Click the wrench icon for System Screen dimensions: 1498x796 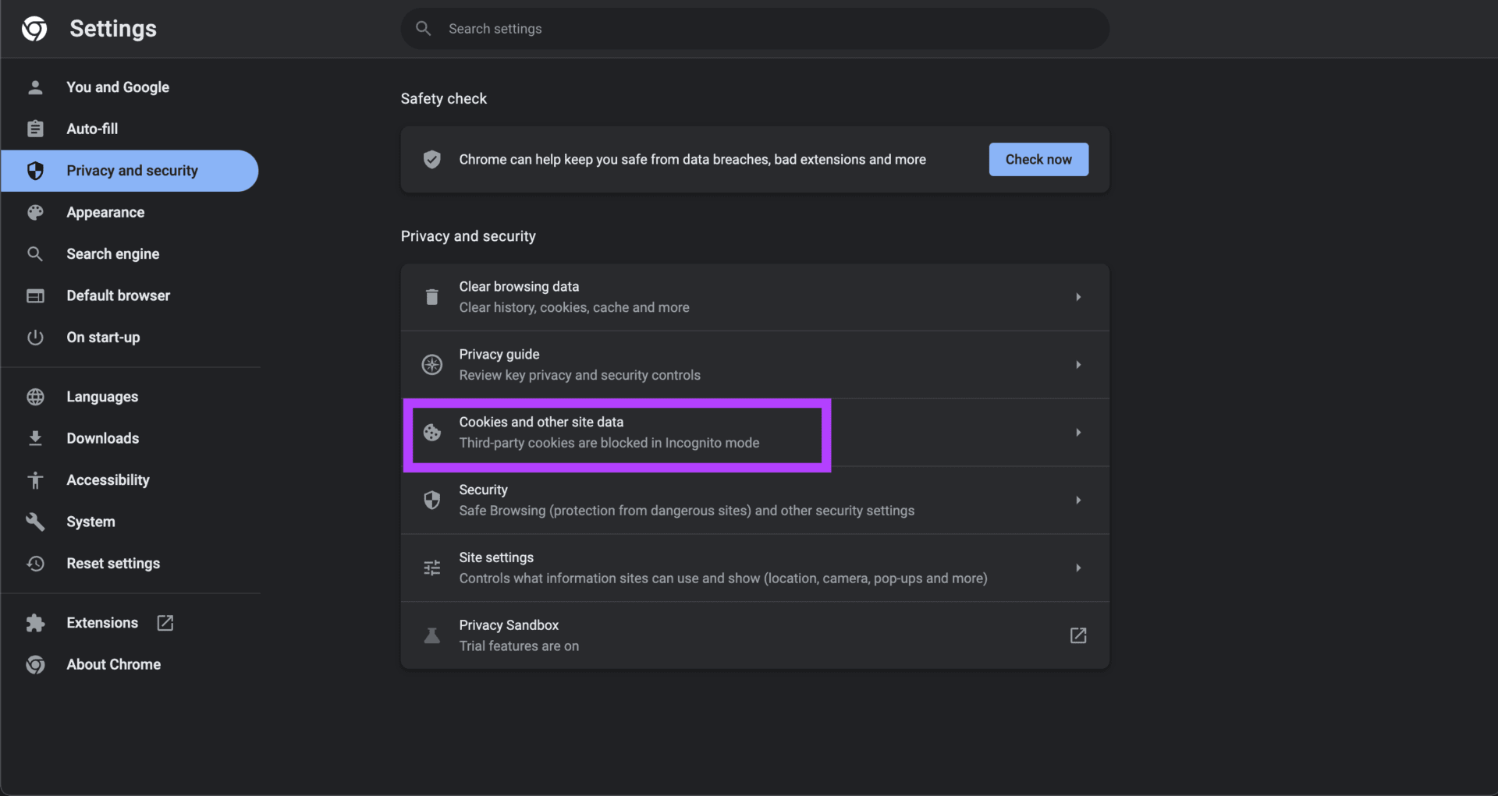pos(35,522)
